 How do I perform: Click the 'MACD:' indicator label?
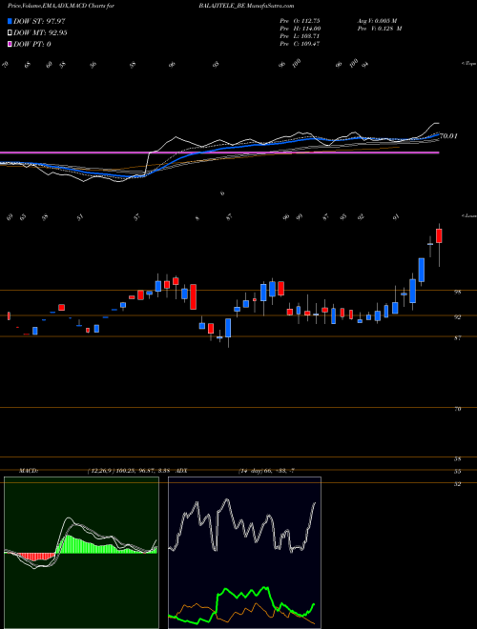(29, 471)
